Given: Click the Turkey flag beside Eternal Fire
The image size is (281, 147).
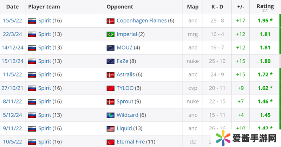Looking at the screenshot, I should tap(111, 142).
